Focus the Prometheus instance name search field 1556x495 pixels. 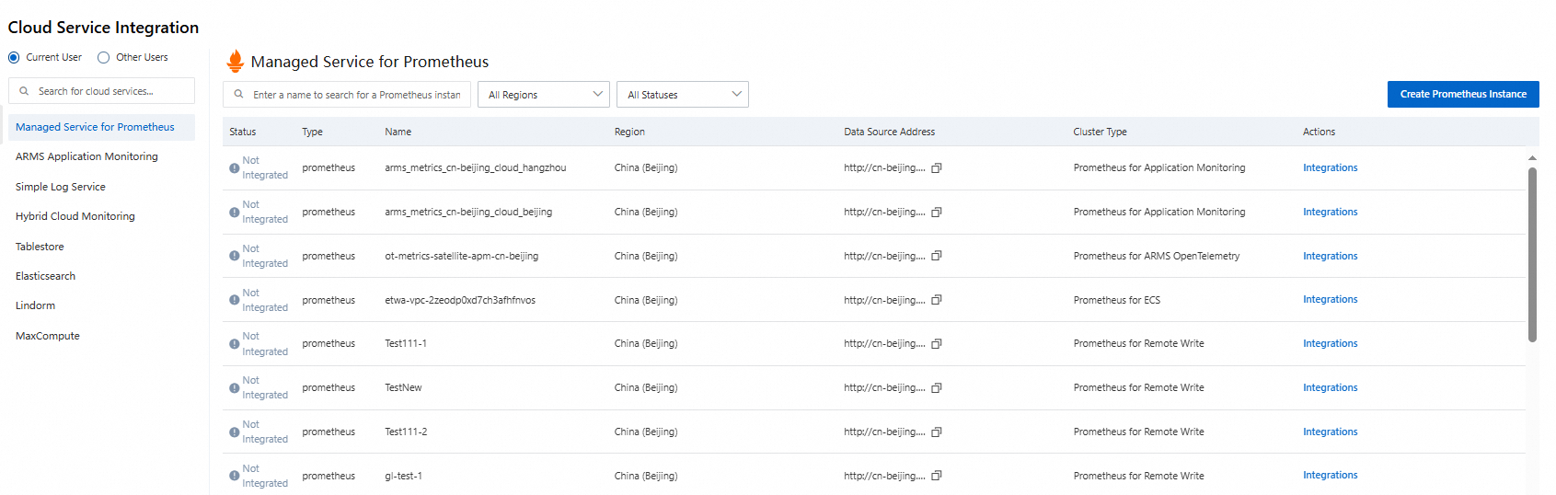[x=347, y=95]
